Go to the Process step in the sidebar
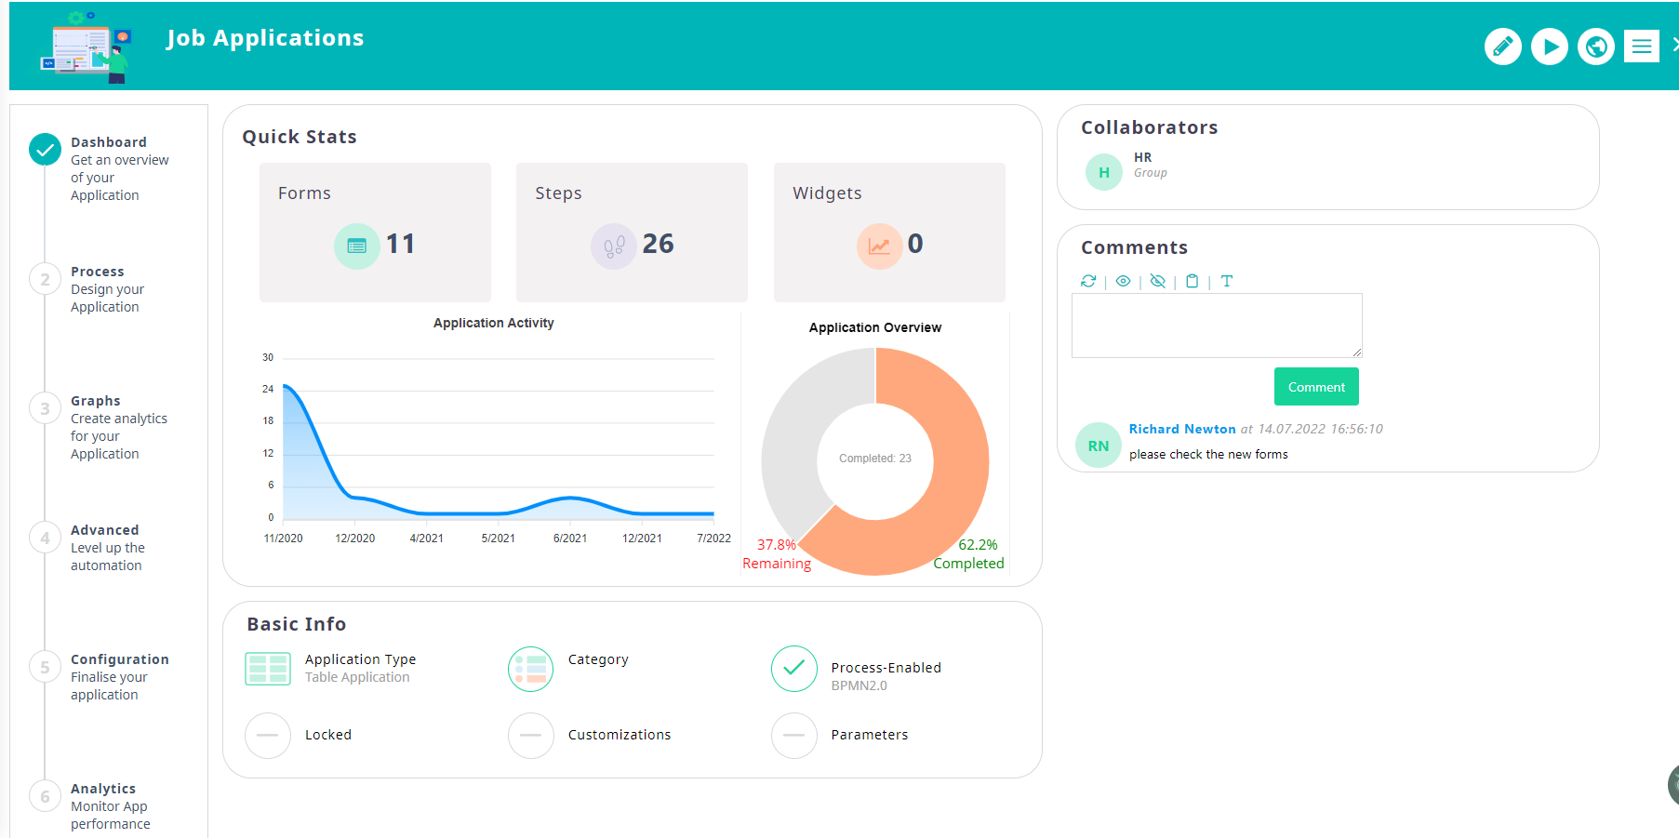The height and width of the screenshot is (838, 1679). click(x=97, y=271)
